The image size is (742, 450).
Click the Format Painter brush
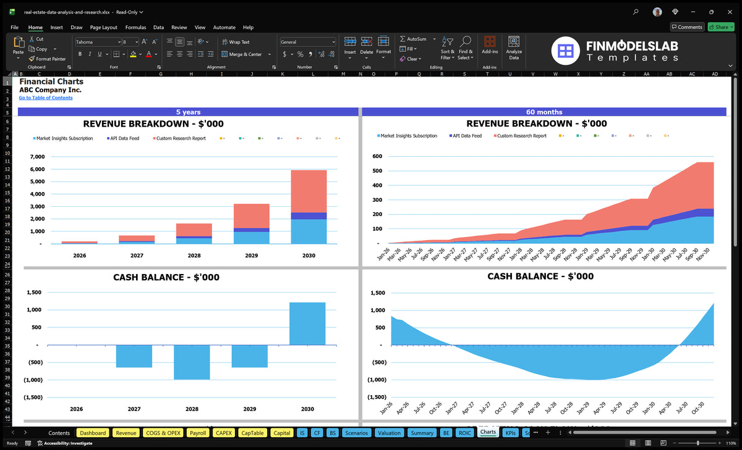(x=32, y=59)
